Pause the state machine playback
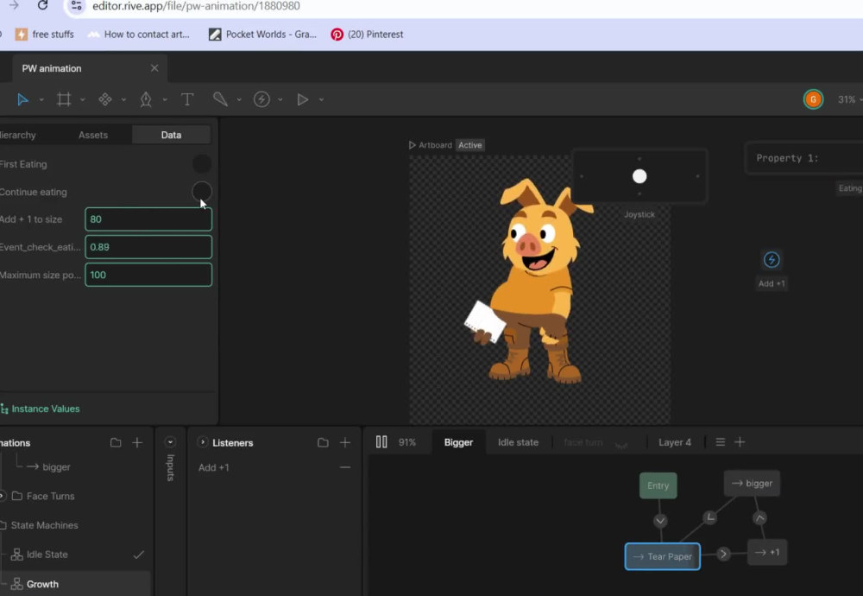The image size is (863, 596). tap(381, 442)
